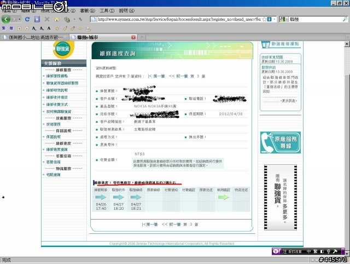The height and width of the screenshot is (264, 350).
Task: Open the 說明(H) help menu
Action: pos(126,10)
